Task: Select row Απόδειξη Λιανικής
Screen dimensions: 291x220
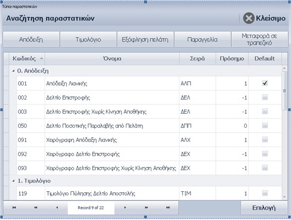Action: (x=149, y=83)
